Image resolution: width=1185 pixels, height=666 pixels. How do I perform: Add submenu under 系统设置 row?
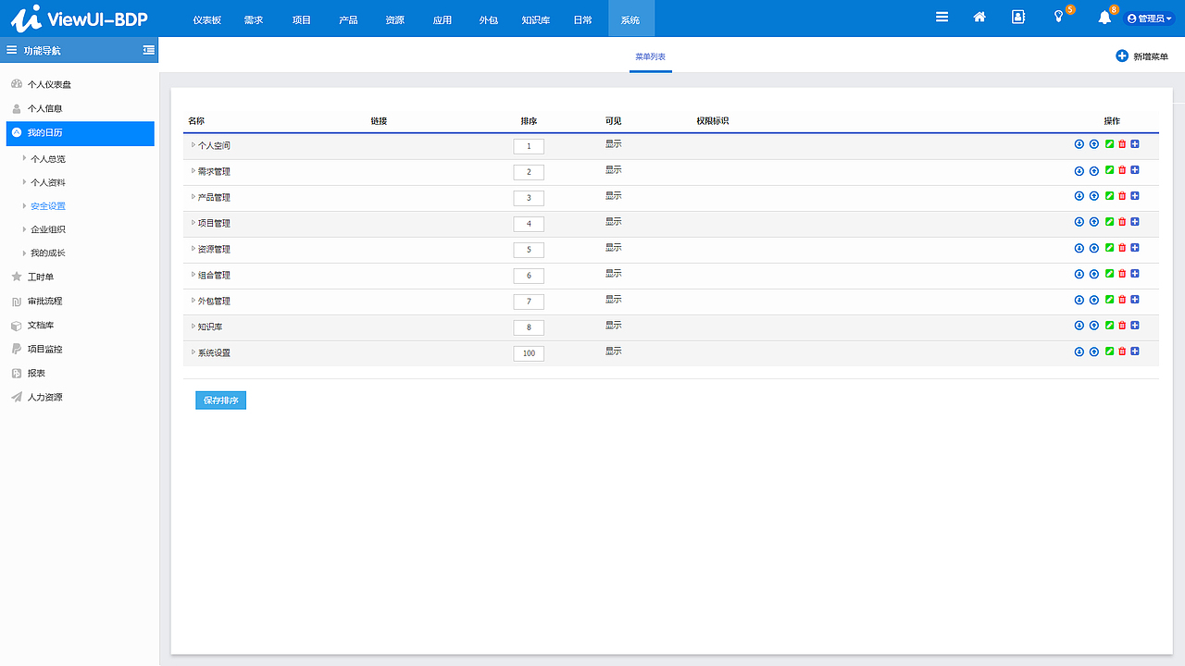(x=1135, y=351)
